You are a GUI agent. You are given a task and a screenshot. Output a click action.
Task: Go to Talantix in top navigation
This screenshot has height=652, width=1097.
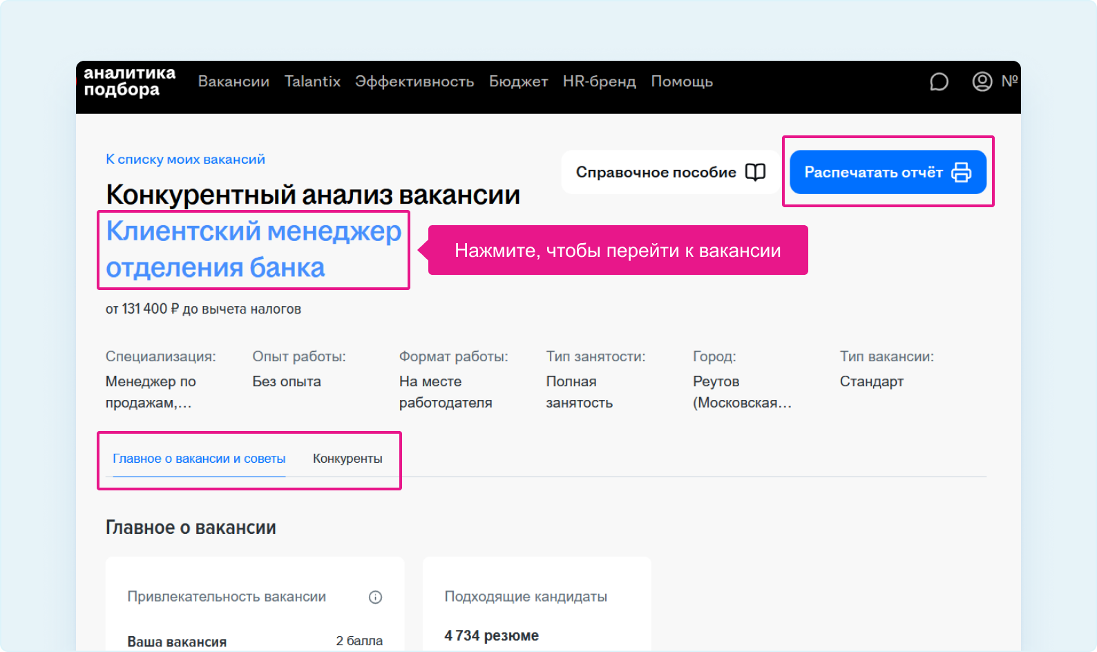point(312,81)
